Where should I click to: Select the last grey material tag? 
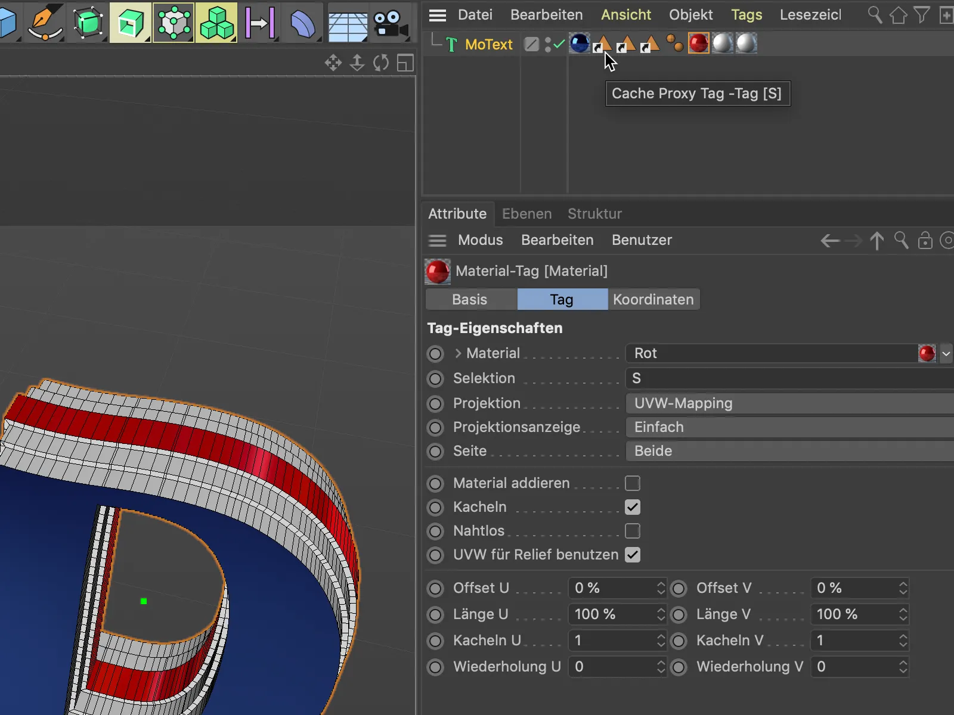coord(746,43)
